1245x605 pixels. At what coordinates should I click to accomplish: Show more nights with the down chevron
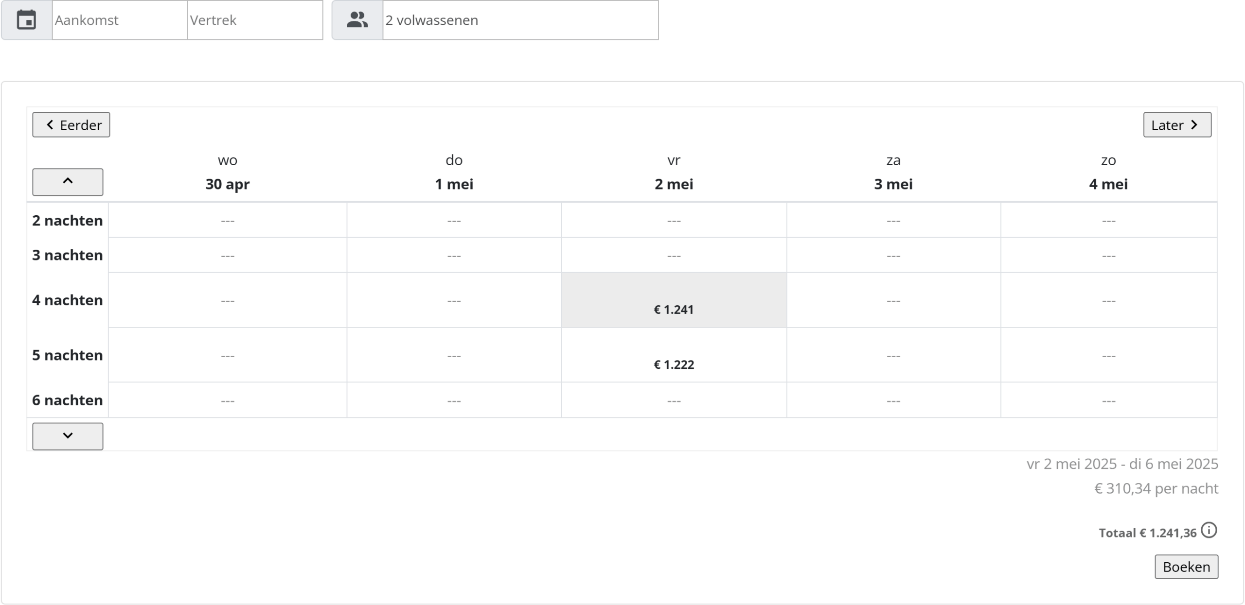coord(68,436)
